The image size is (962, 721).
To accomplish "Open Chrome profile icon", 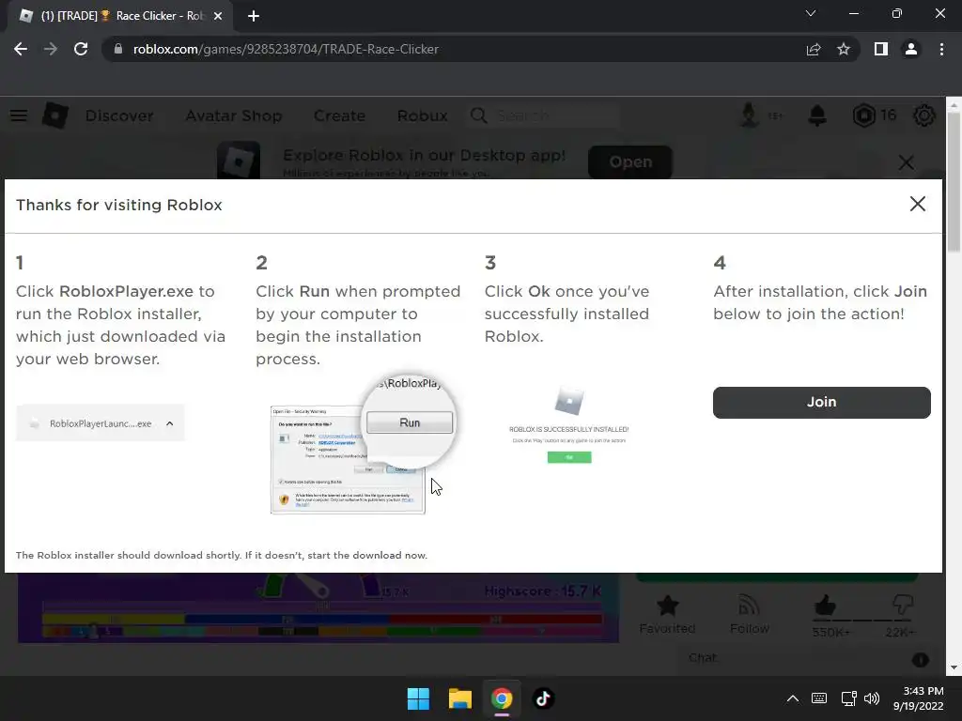I will click(x=911, y=49).
